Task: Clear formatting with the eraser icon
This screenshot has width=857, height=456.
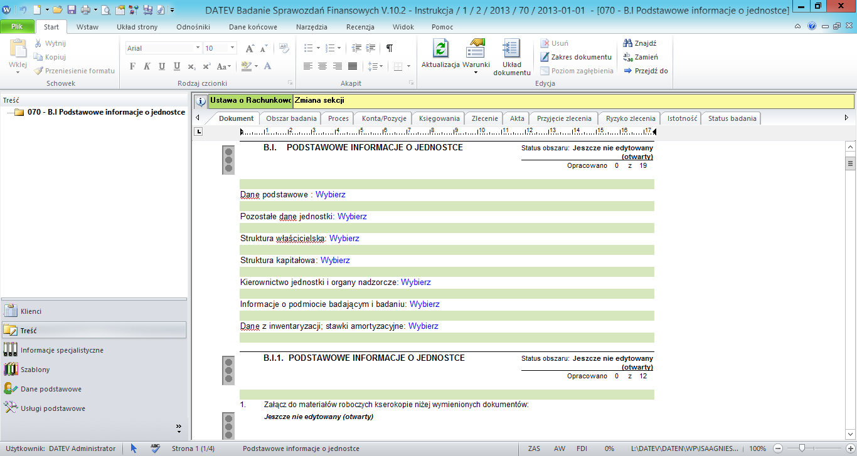Action: 284,48
